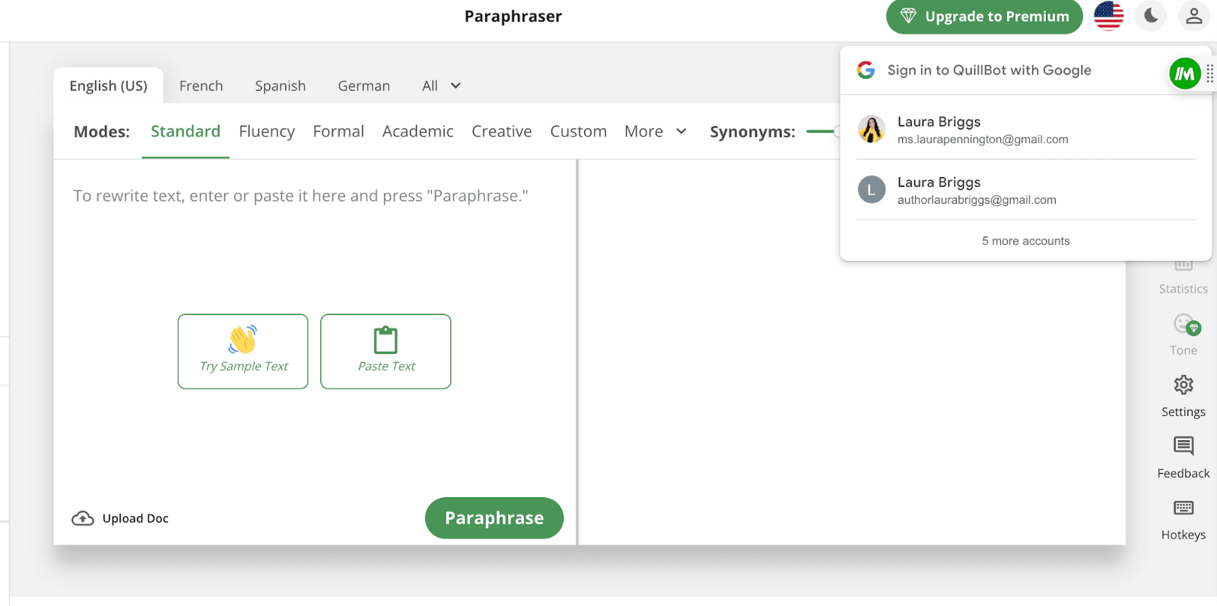Switch to French language tab
This screenshot has height=606, width=1217.
pyautogui.click(x=201, y=86)
